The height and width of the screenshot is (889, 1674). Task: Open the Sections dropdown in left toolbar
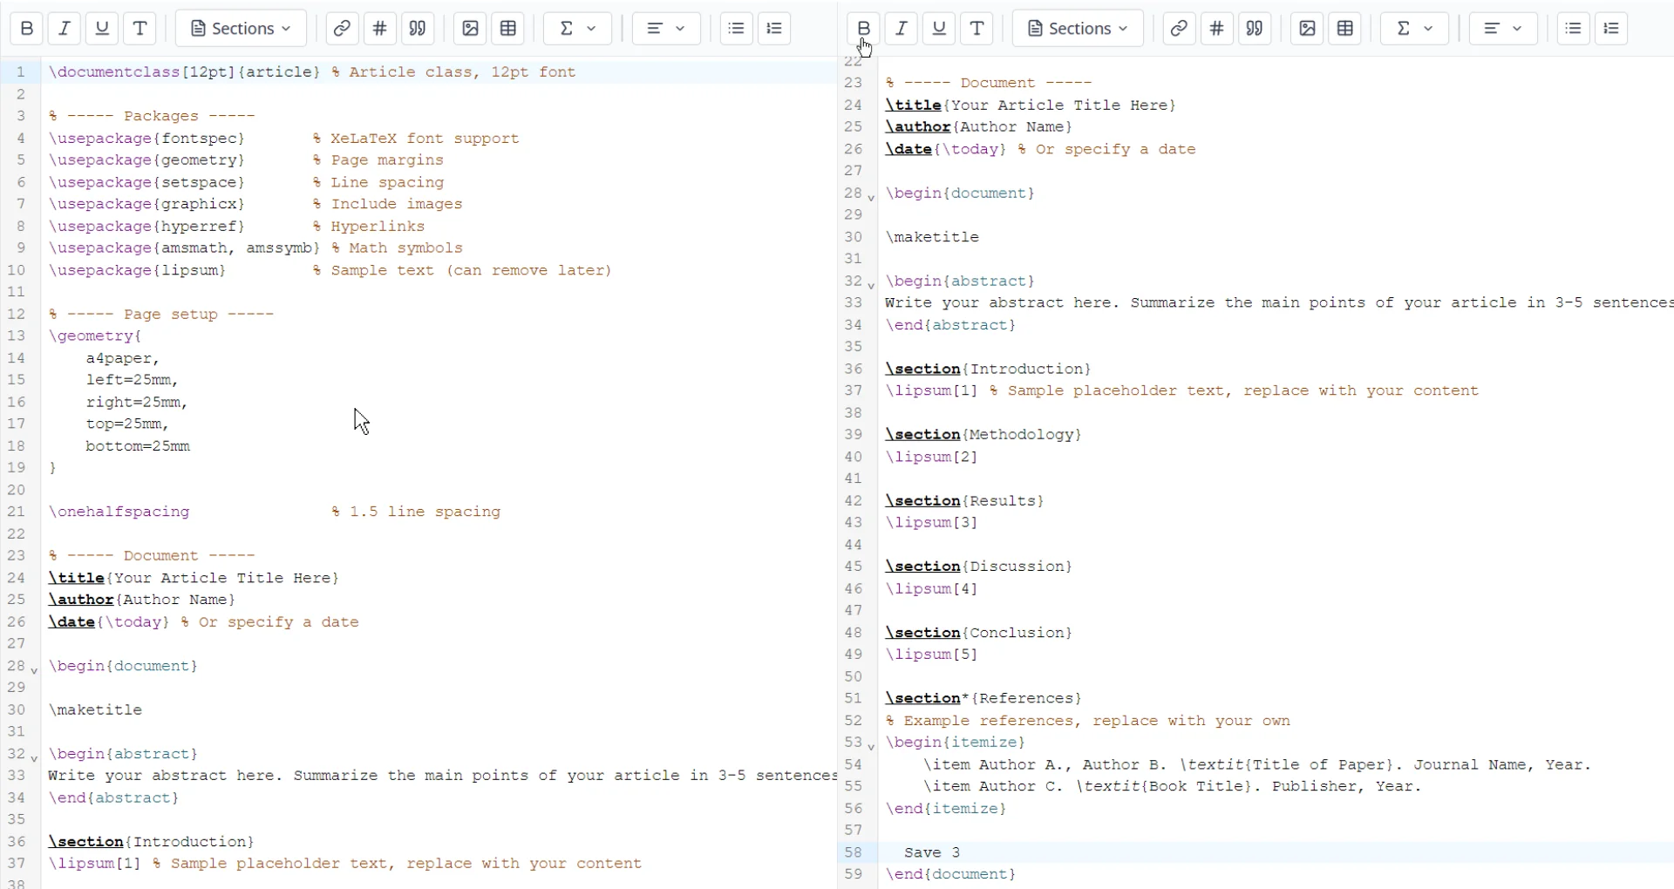point(241,29)
